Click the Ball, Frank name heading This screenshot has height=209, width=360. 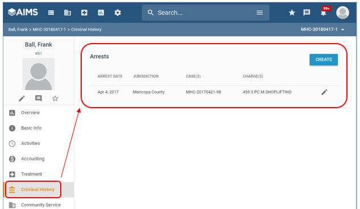[39, 44]
